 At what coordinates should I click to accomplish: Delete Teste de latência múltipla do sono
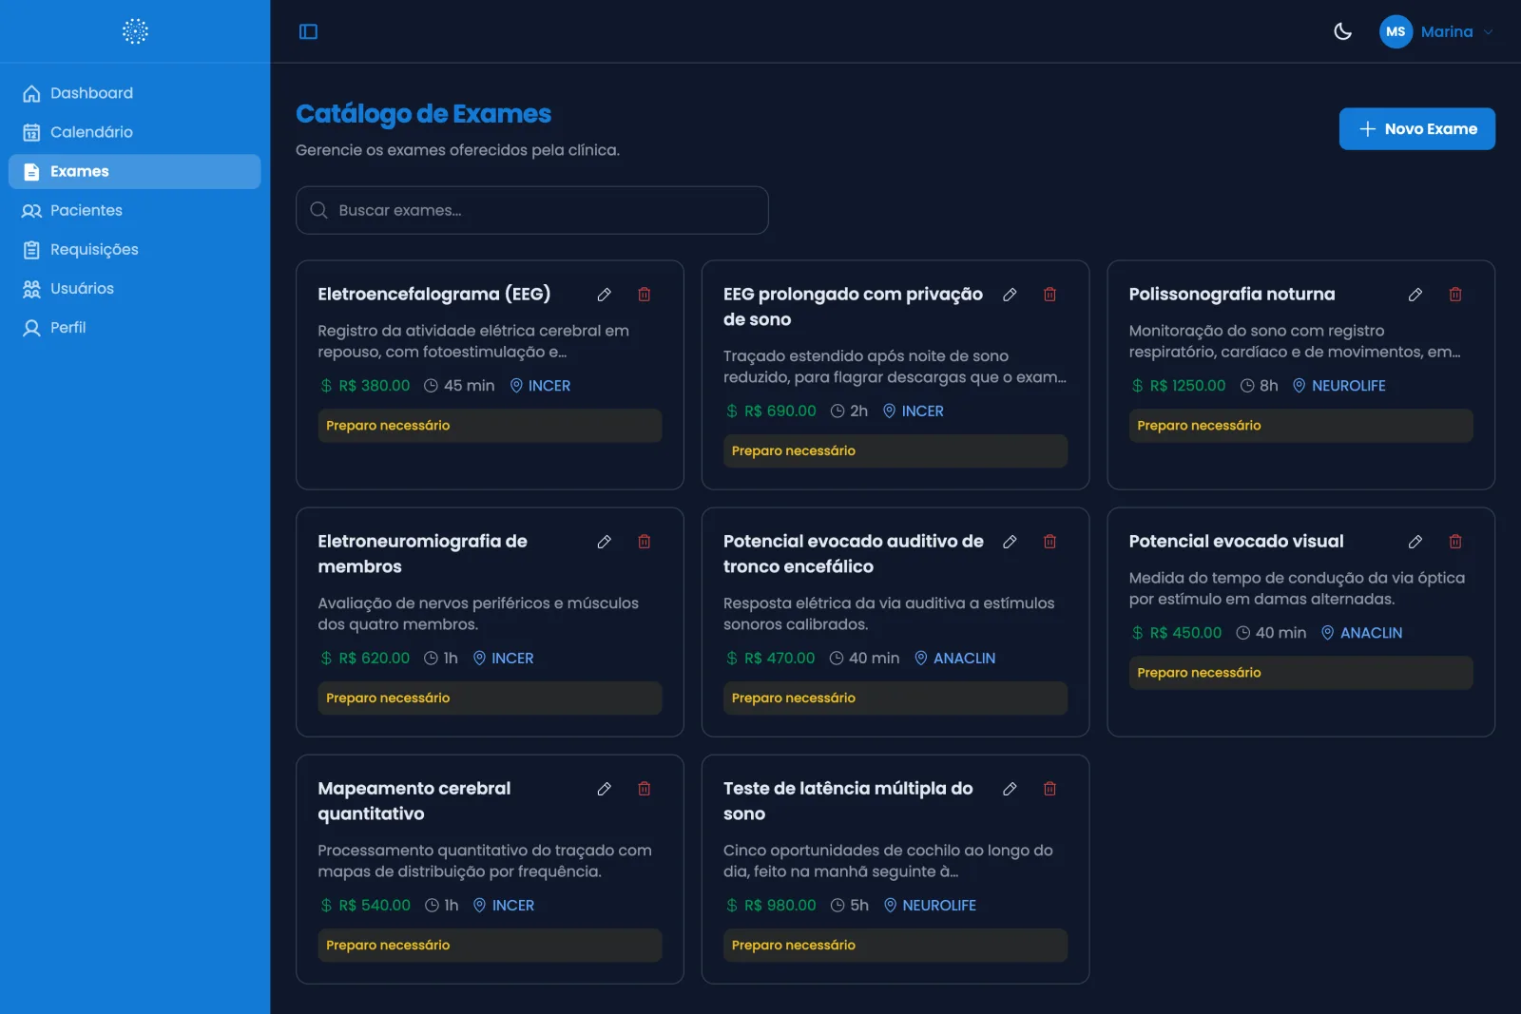tap(1050, 789)
